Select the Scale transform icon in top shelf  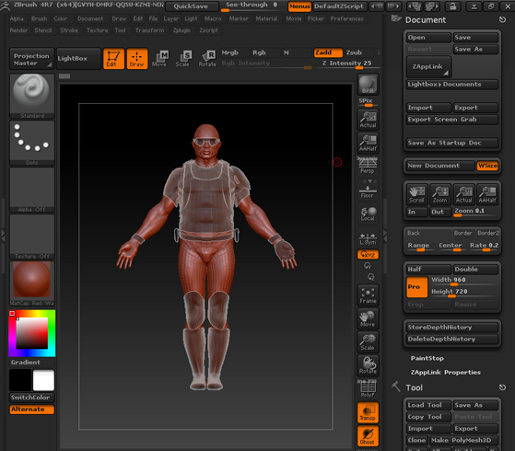(182, 59)
